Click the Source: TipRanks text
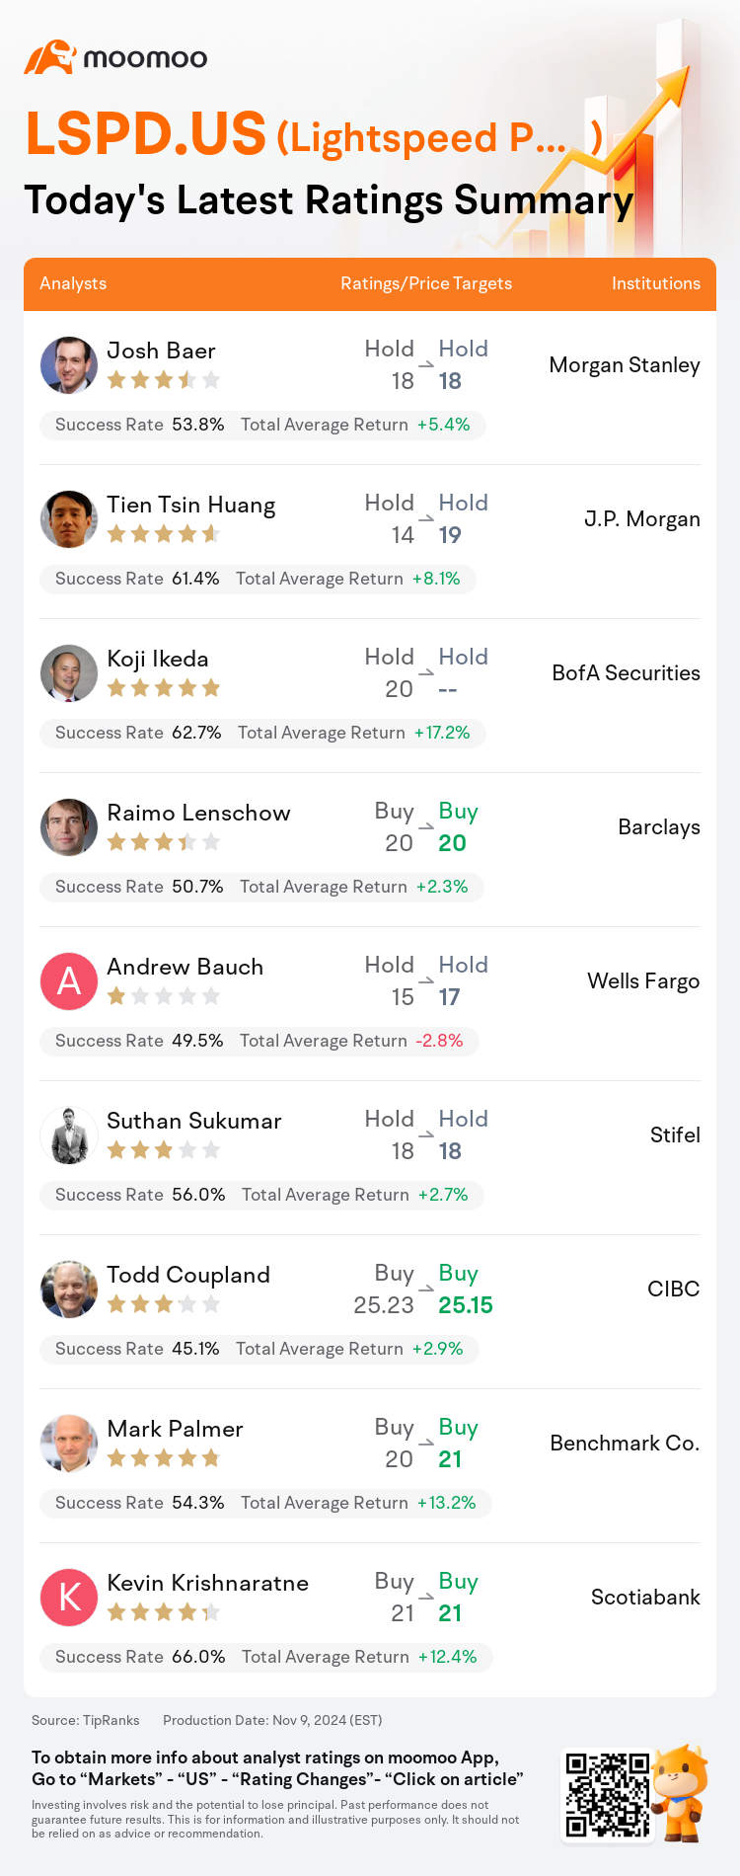 tap(86, 1720)
